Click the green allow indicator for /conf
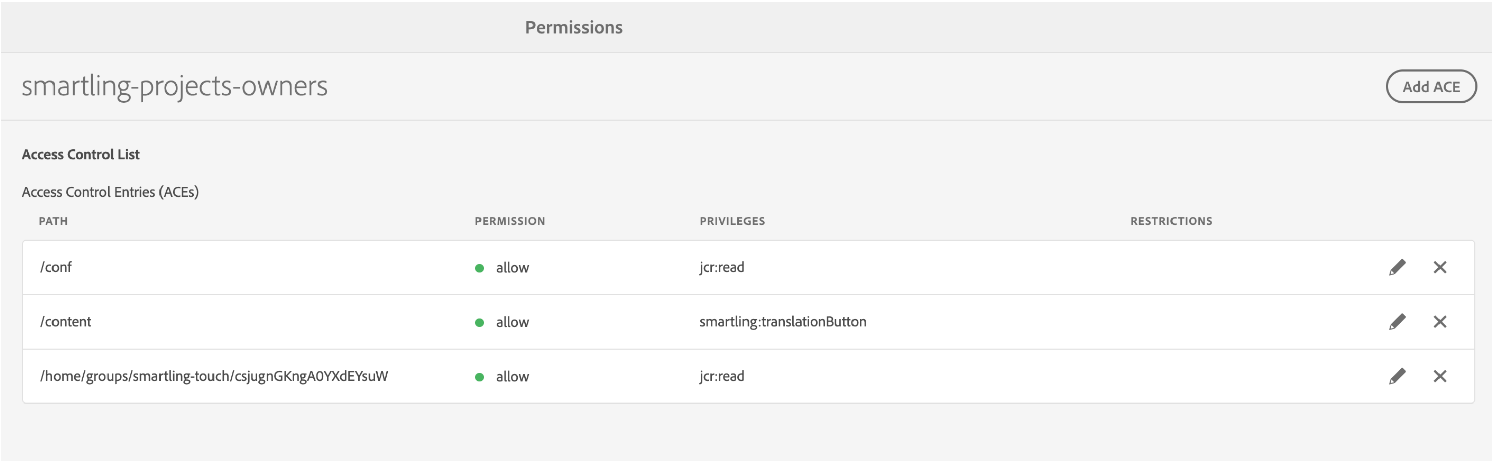This screenshot has width=1492, height=461. coord(479,268)
